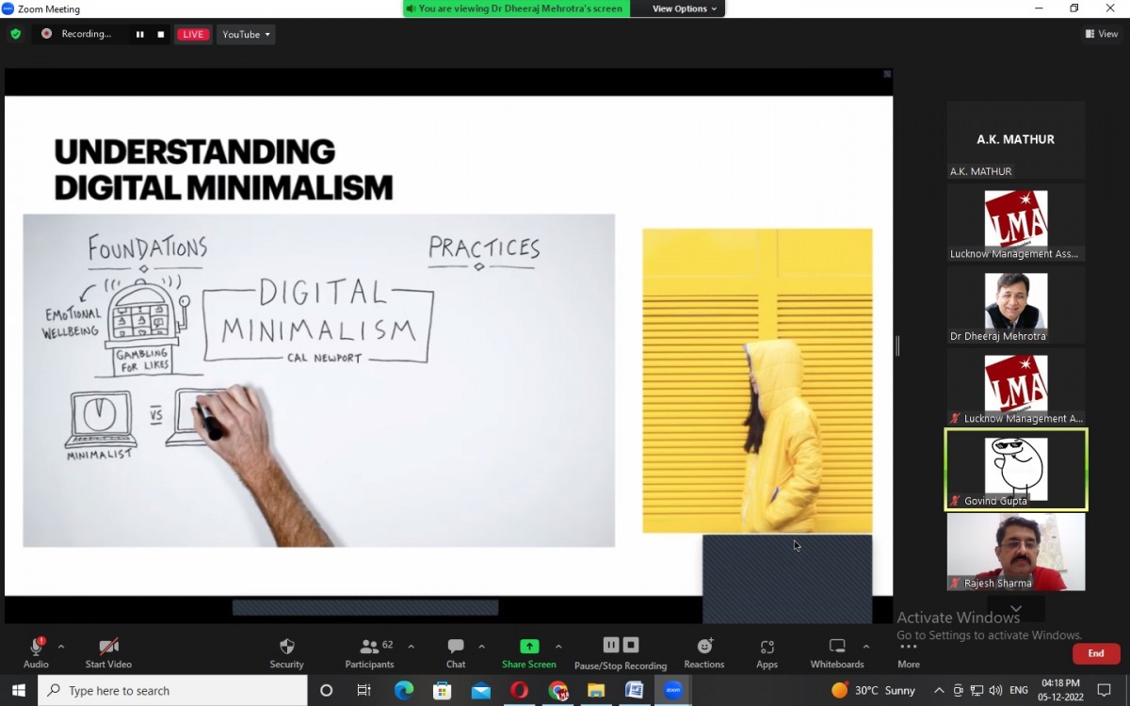The width and height of the screenshot is (1130, 706).
Task: Launch Opera browser from the taskbar
Action: 519,690
